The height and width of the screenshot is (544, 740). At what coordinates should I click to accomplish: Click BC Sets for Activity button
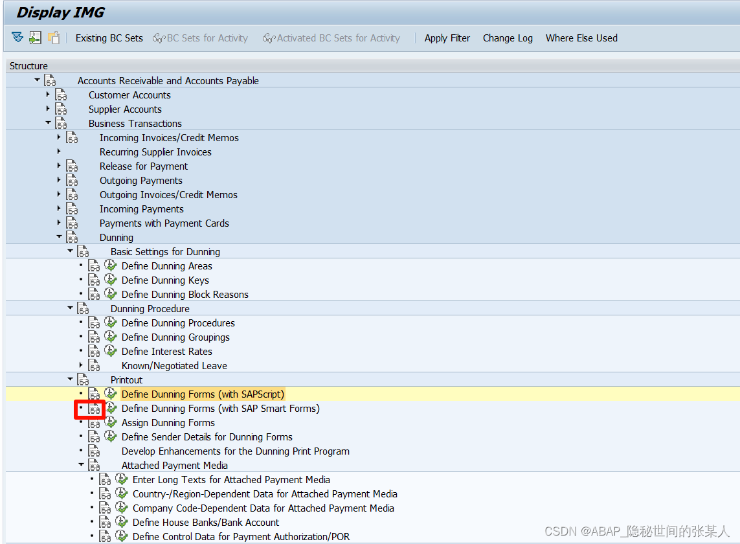point(201,38)
